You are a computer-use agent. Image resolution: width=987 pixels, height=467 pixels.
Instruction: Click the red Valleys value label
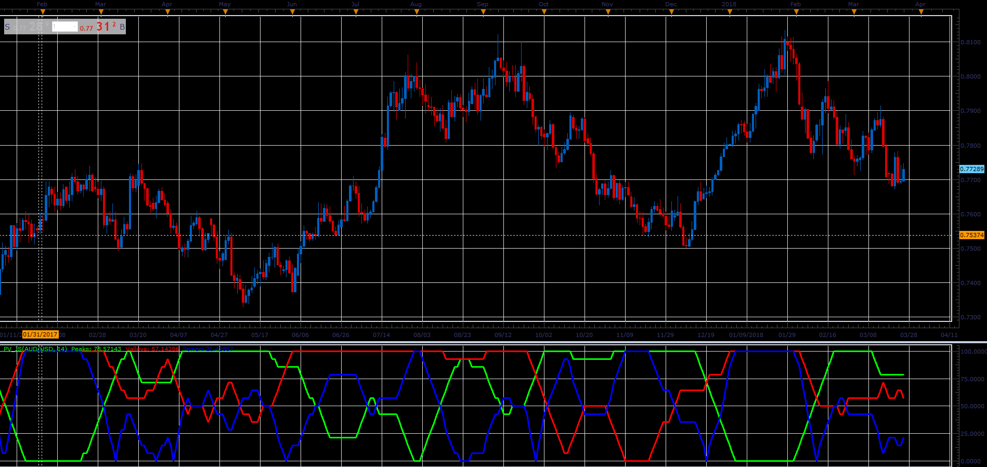152,349
